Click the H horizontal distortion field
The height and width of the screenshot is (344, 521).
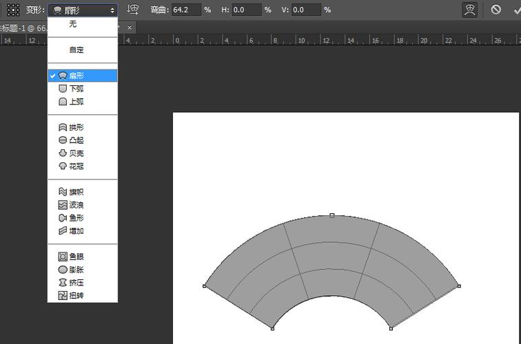[x=245, y=10]
